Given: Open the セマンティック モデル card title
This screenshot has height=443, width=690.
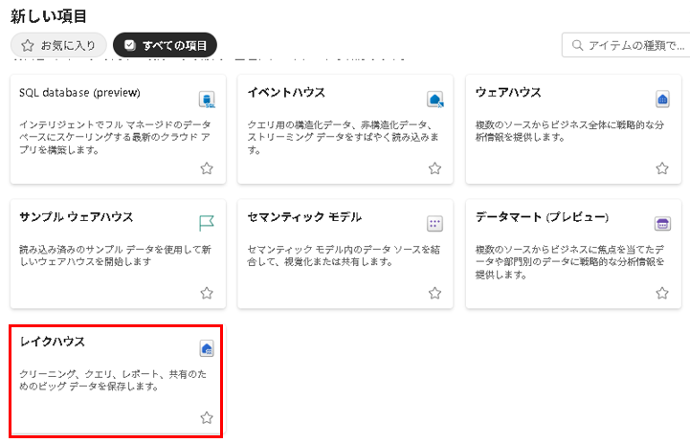Looking at the screenshot, I should coord(304,217).
